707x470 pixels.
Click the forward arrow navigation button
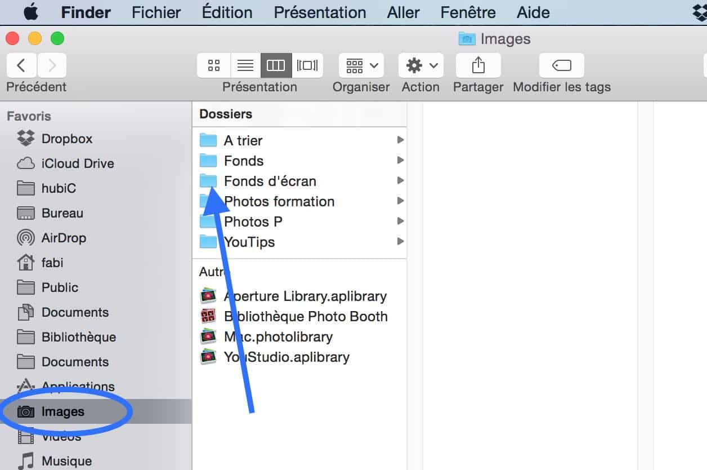[52, 65]
